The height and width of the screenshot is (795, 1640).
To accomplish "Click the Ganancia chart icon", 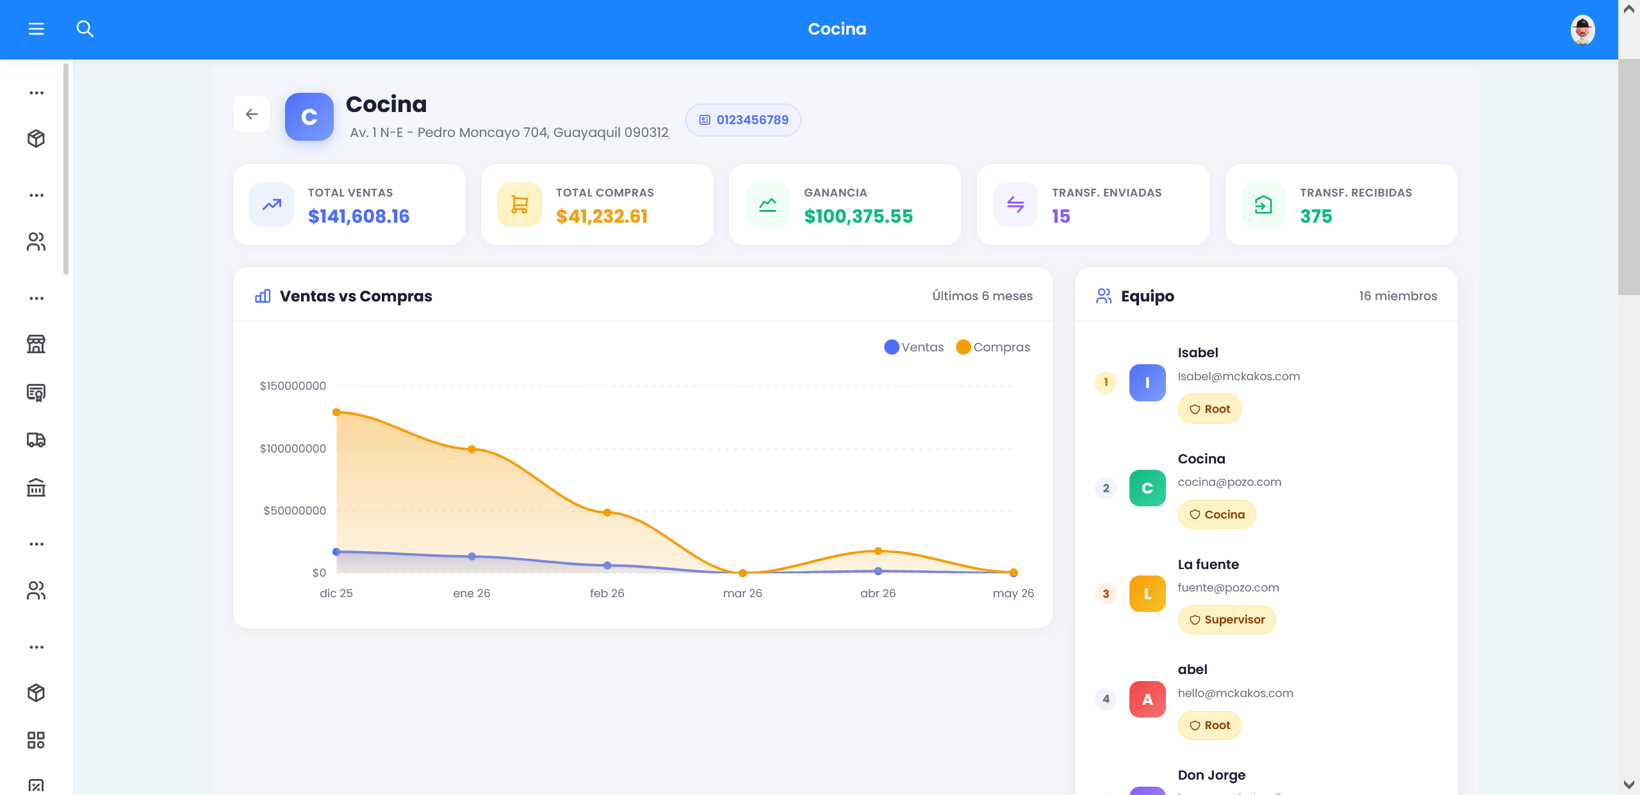I will click(x=767, y=205).
